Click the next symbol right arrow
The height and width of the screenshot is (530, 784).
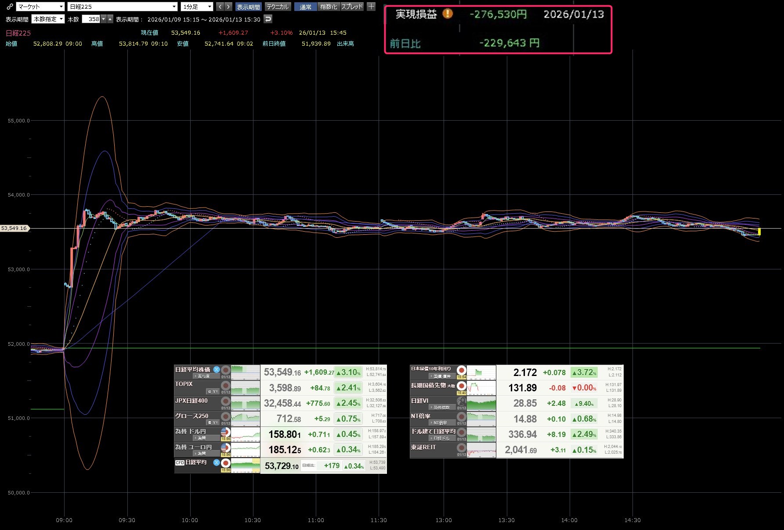[228, 7]
